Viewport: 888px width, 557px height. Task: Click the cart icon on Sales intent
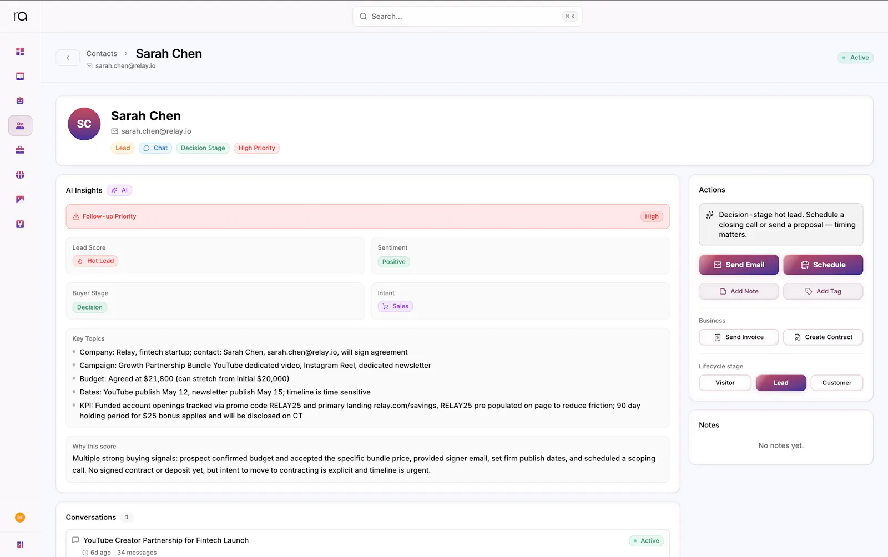tap(386, 306)
